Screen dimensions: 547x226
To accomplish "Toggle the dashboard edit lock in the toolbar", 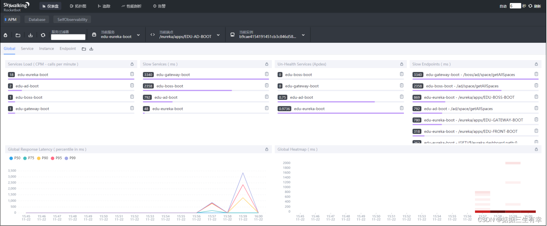I will click(5, 35).
